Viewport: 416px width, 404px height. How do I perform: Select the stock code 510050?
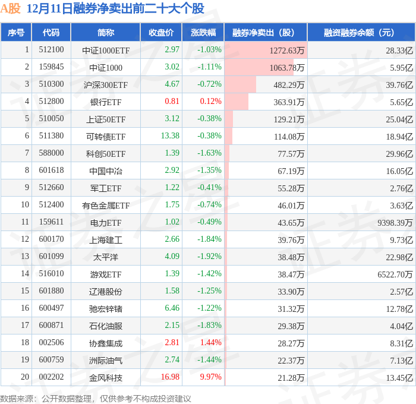click(51, 119)
